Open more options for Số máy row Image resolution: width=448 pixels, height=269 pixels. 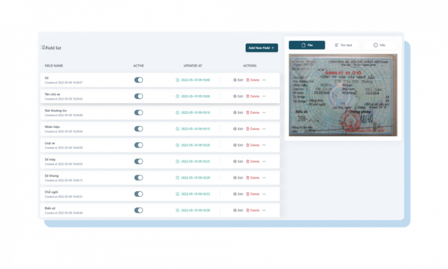pyautogui.click(x=264, y=161)
